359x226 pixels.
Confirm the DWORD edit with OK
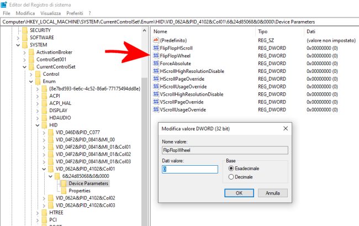coord(239,193)
